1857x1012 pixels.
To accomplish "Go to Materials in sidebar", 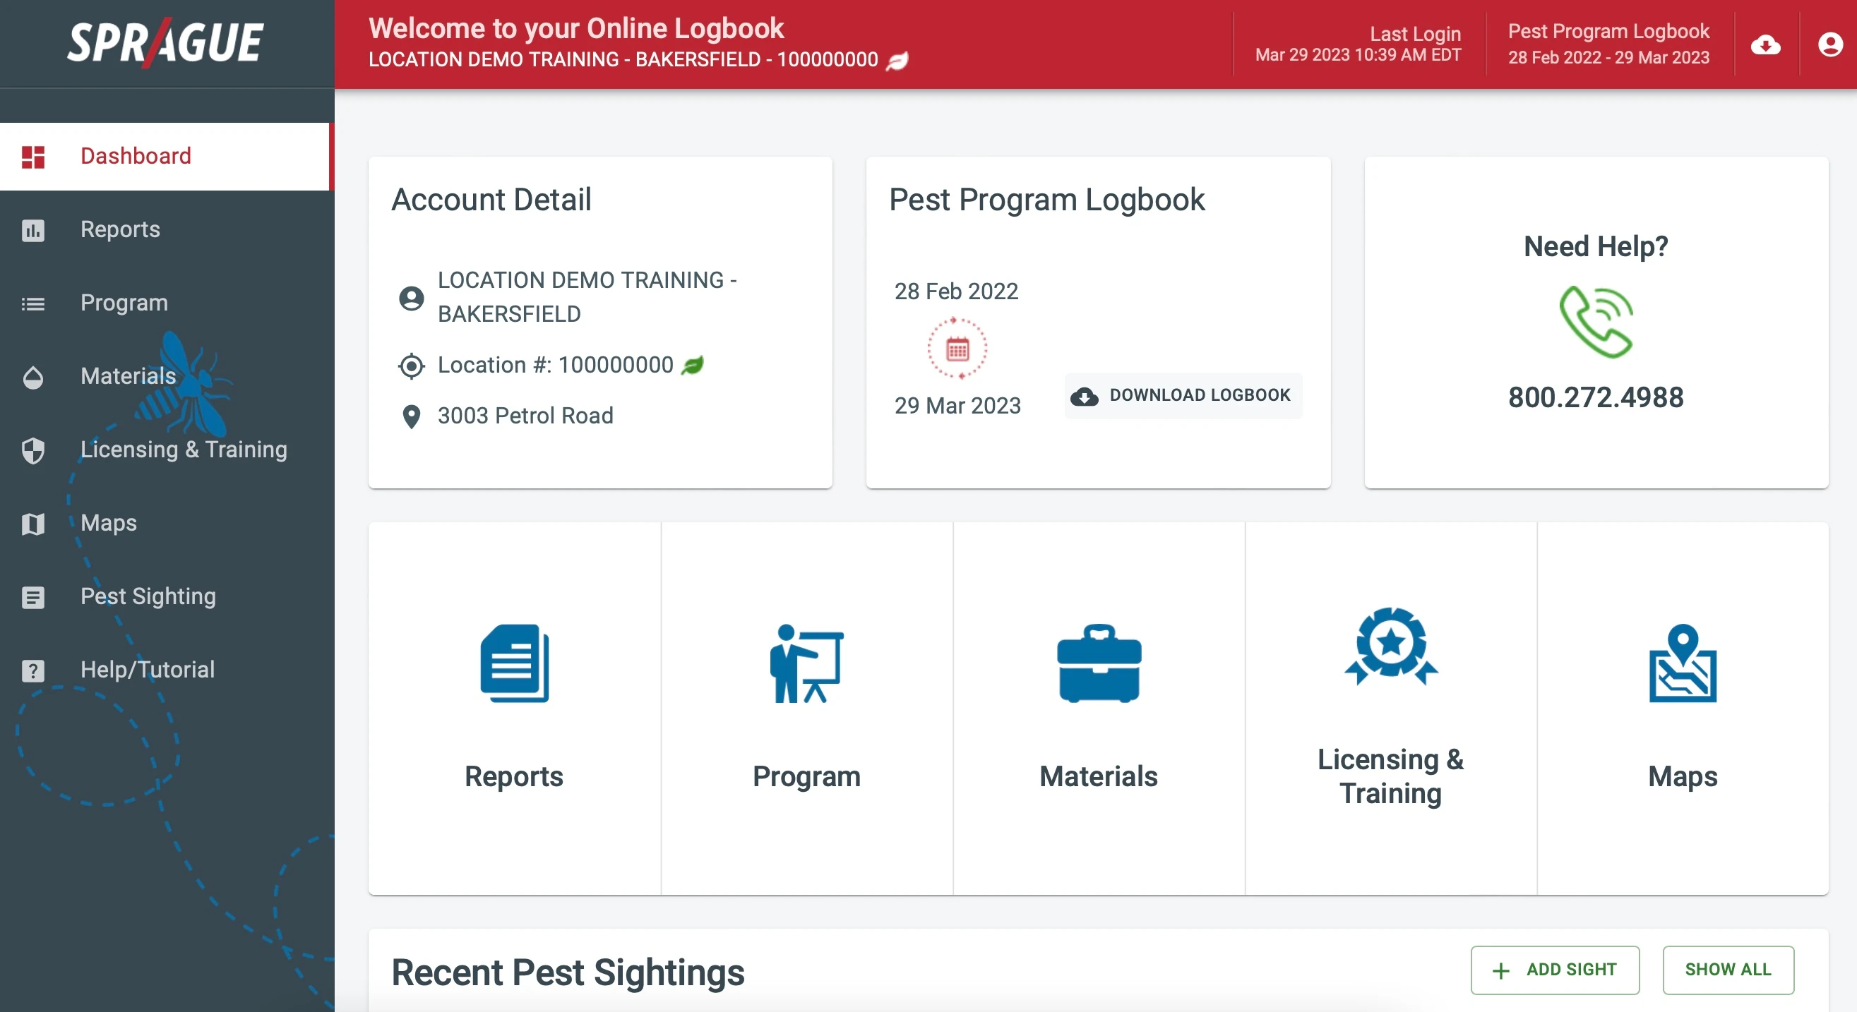I will (129, 376).
